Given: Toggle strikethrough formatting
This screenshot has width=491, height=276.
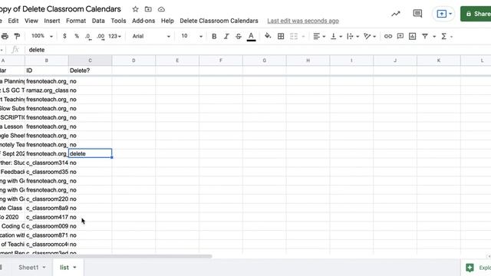Looking at the screenshot, I should pyautogui.click(x=239, y=36).
